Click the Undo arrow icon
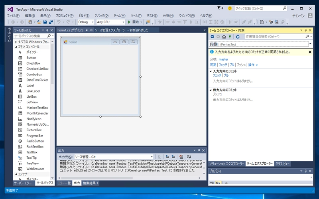This screenshot has width=319, height=199. (59, 22)
